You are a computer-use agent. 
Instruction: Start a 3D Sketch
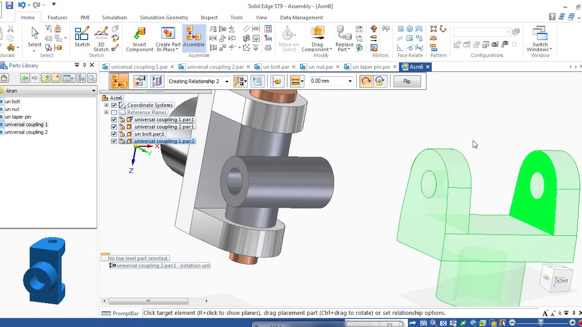101,40
